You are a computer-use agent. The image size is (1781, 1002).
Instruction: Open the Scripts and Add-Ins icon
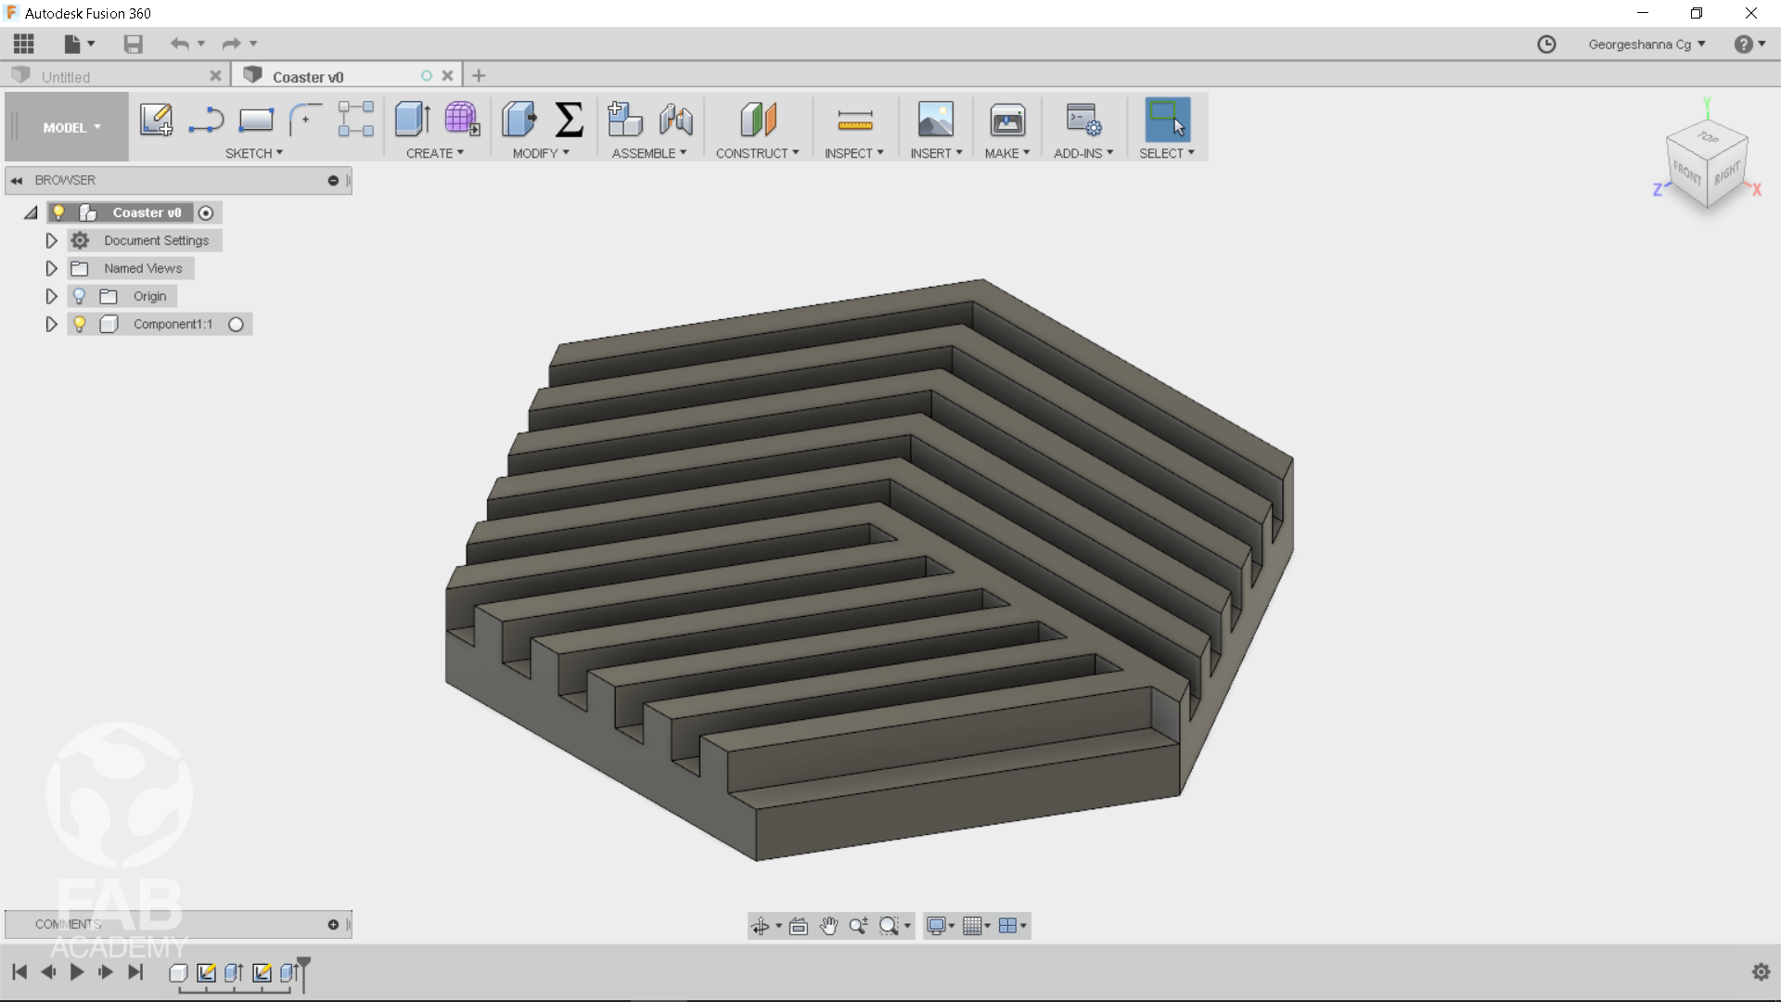pyautogui.click(x=1083, y=120)
